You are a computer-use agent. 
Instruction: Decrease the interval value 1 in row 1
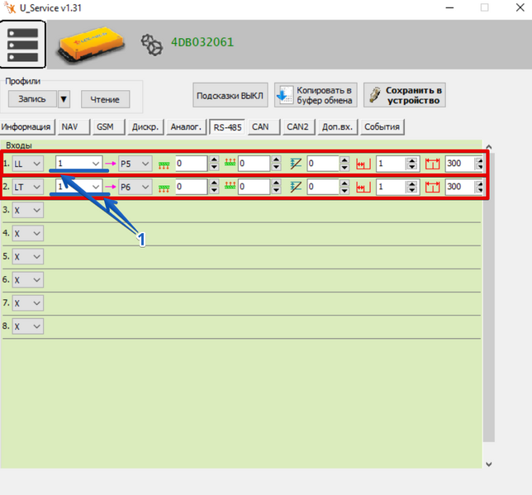[412, 167]
